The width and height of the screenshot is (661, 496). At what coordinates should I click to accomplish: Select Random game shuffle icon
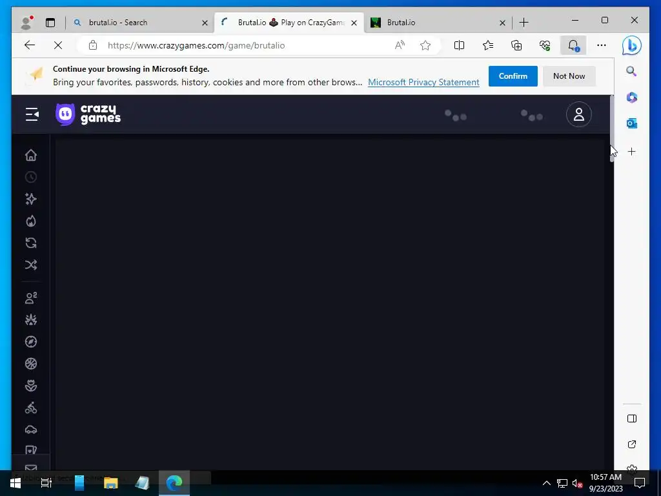pos(31,265)
